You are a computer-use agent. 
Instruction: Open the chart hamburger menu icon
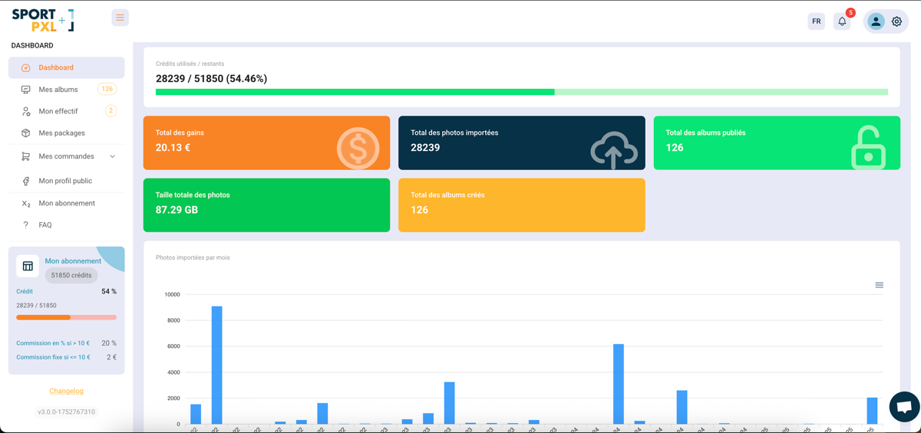click(880, 285)
